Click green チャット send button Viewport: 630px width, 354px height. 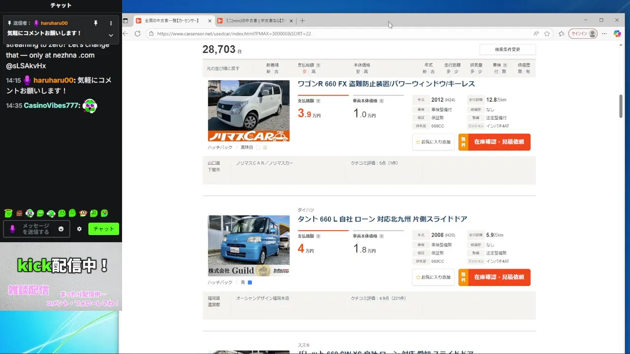click(x=103, y=229)
